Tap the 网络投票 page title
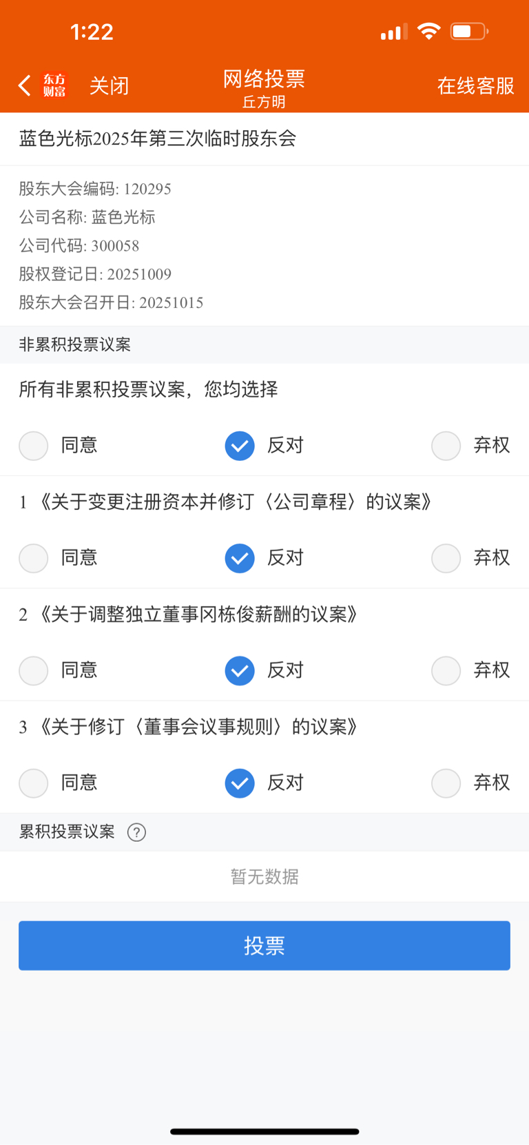Image resolution: width=529 pixels, height=1145 pixels. coord(264,79)
